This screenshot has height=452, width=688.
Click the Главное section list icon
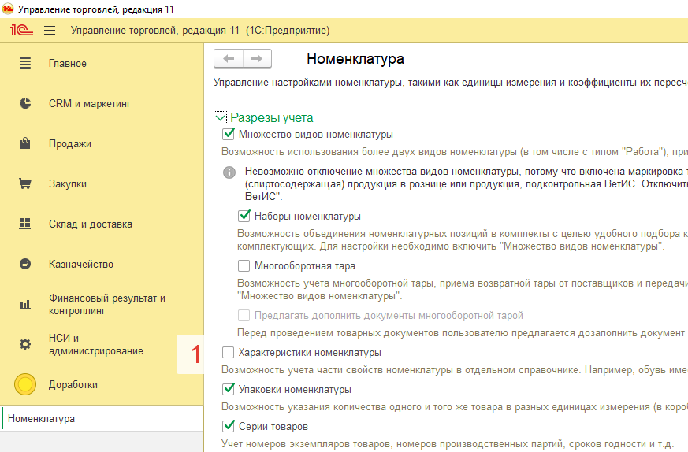pyautogui.click(x=25, y=63)
